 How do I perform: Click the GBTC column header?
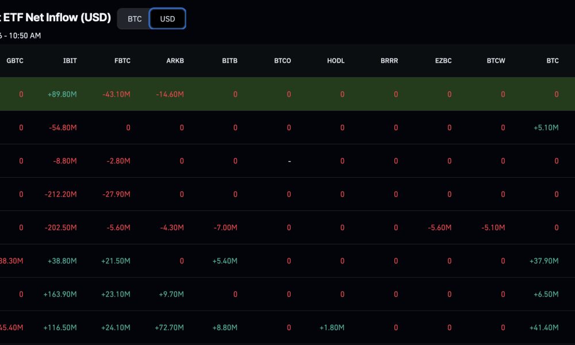15,61
